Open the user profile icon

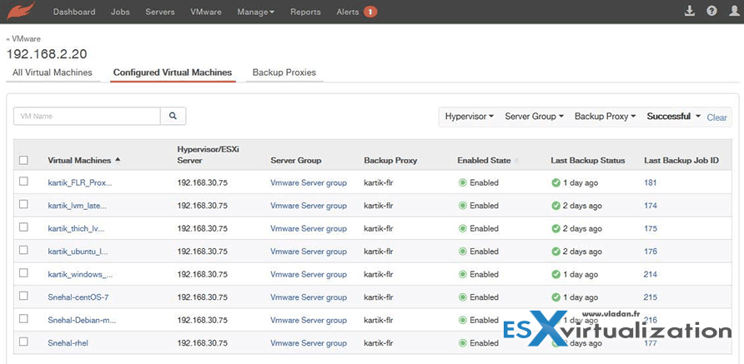coord(733,12)
